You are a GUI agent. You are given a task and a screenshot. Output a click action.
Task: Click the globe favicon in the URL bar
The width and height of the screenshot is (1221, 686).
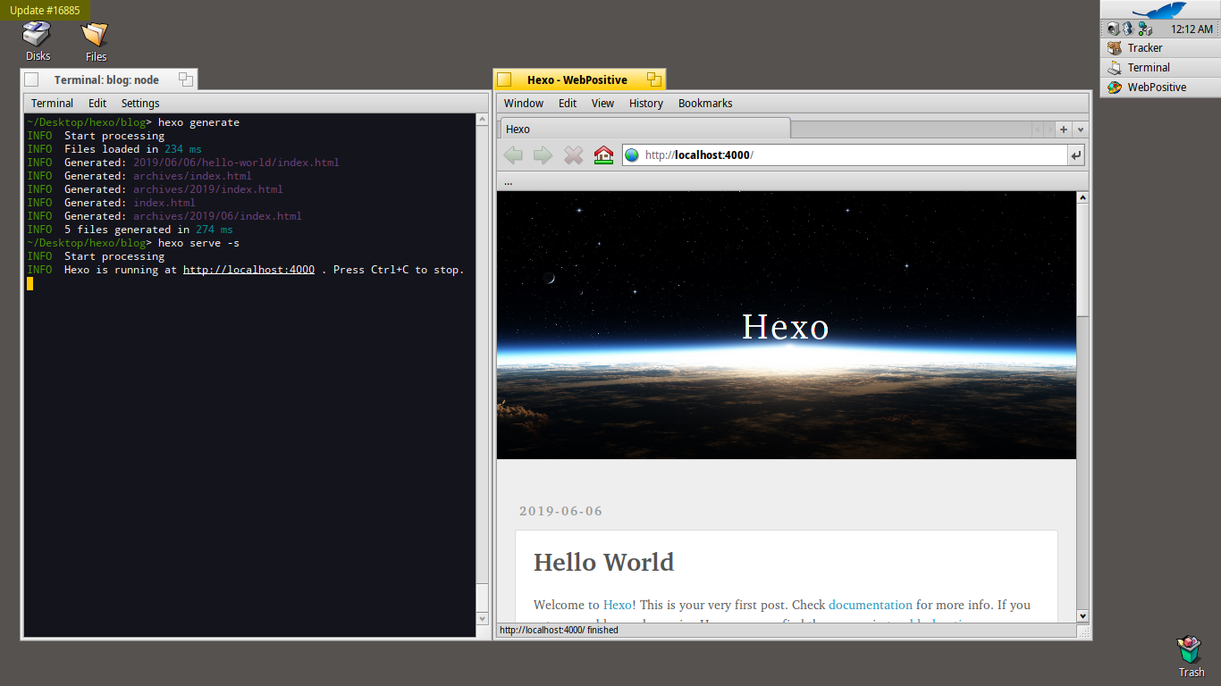633,155
